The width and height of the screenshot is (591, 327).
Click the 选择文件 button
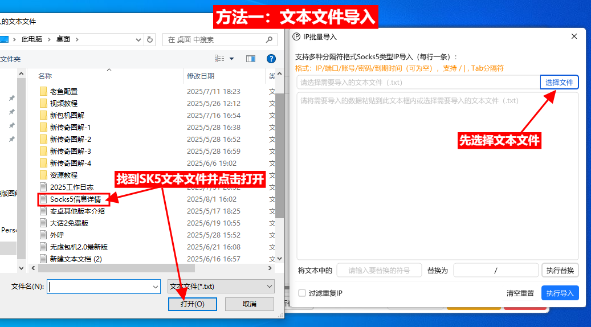(559, 83)
